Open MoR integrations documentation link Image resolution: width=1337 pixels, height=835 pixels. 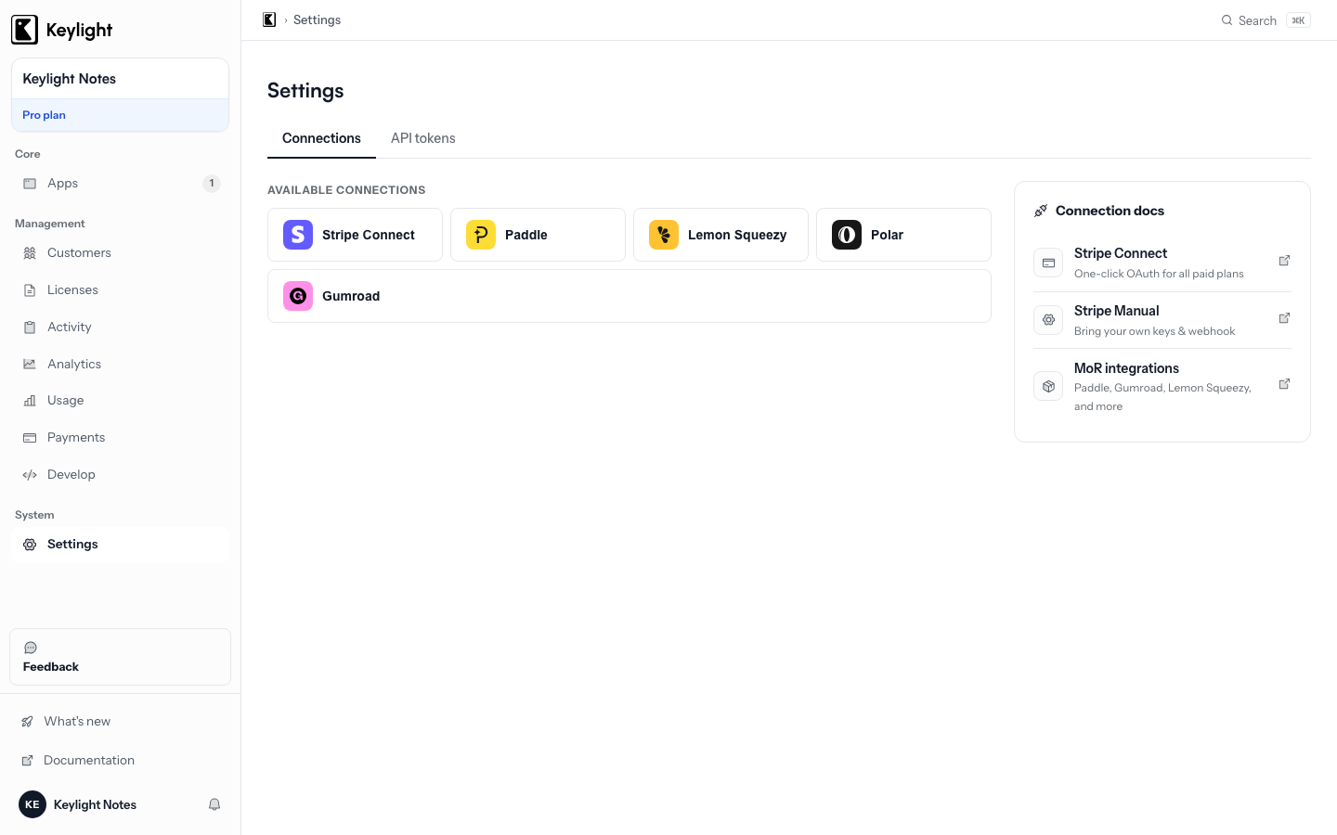click(x=1162, y=386)
